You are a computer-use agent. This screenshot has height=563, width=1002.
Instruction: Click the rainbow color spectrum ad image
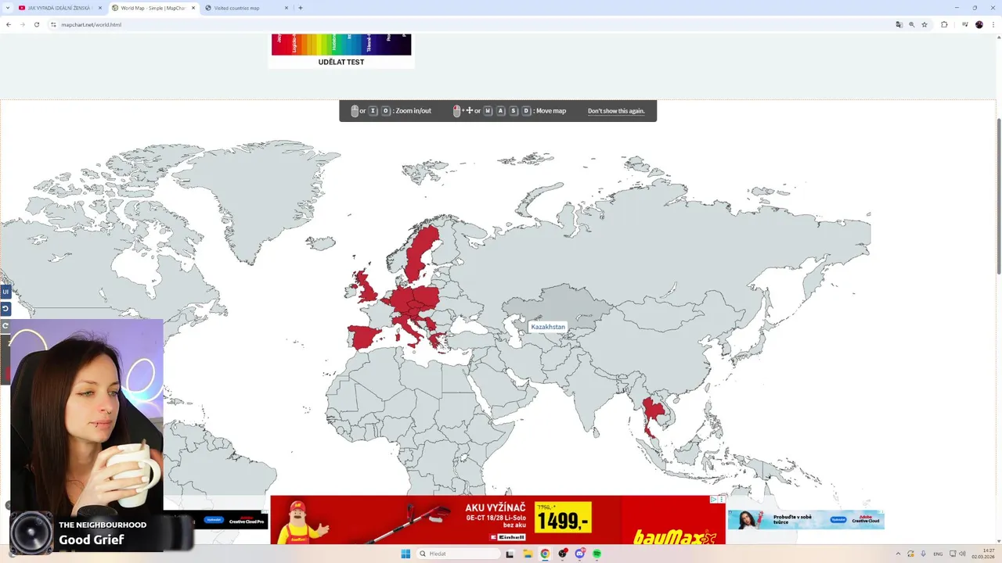(341, 44)
